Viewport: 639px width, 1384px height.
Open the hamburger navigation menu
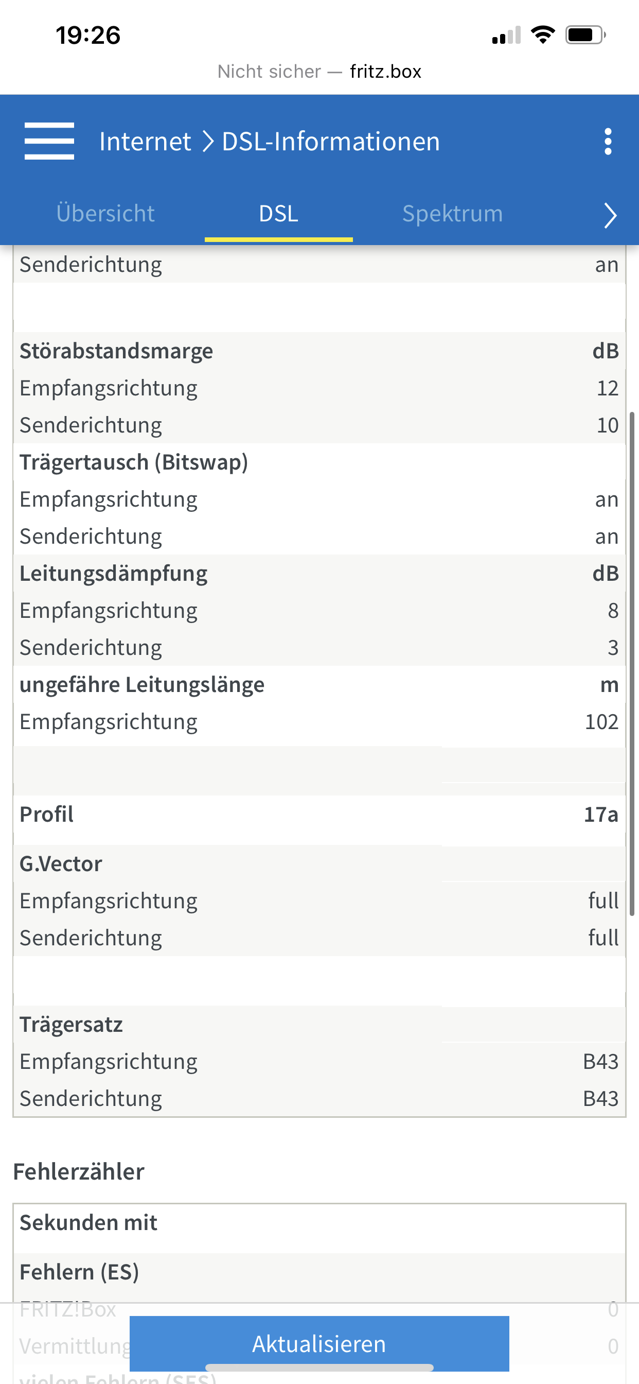click(49, 141)
